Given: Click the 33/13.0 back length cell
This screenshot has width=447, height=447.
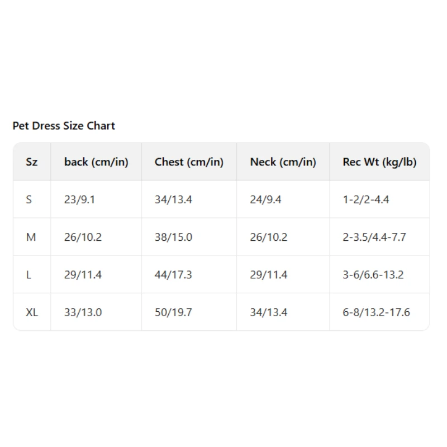Looking at the screenshot, I should [x=83, y=312].
